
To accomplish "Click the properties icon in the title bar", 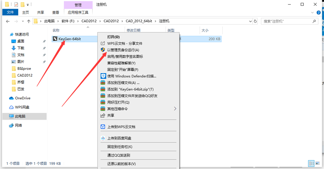I will [x=16, y=4].
